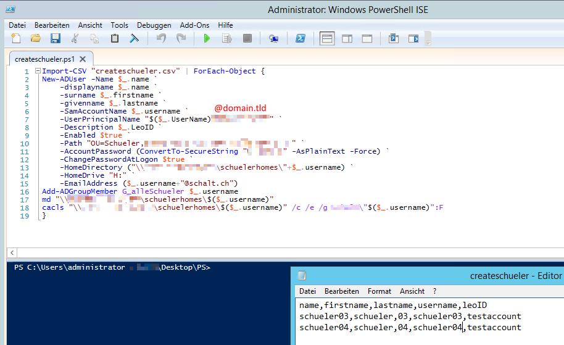
Task: Clear the console pane with the brush icon
Action: 134,38
